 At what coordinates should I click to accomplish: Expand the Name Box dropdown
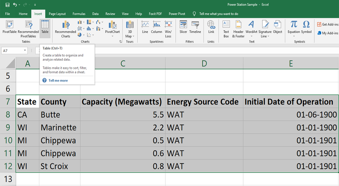[25, 50]
